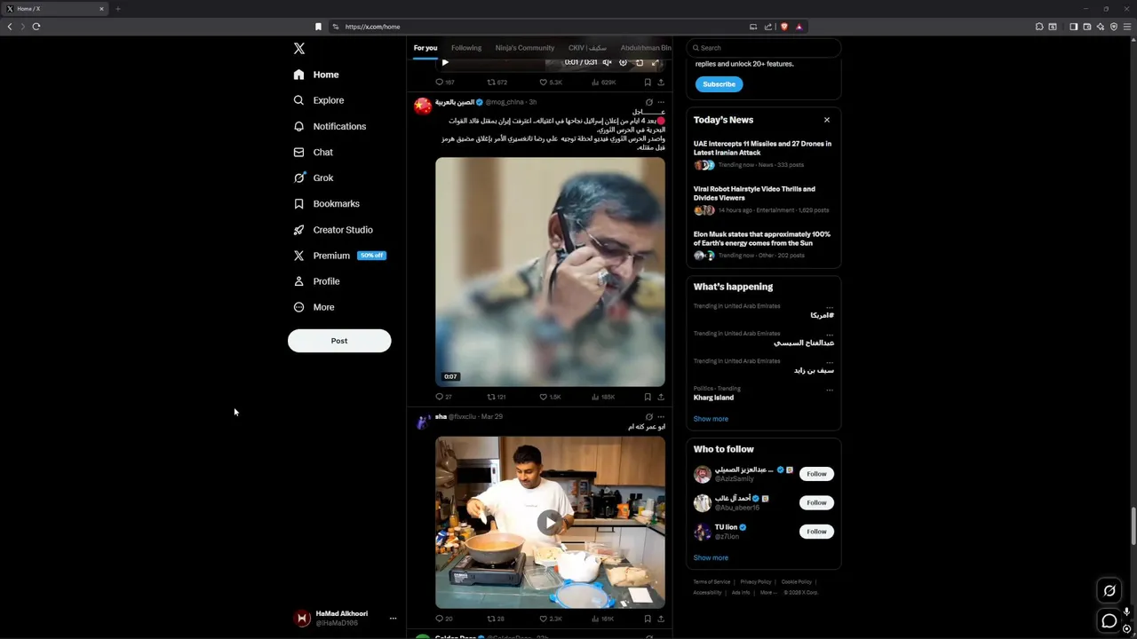Open video settings gear on top video
The image size is (1137, 639).
point(623,62)
